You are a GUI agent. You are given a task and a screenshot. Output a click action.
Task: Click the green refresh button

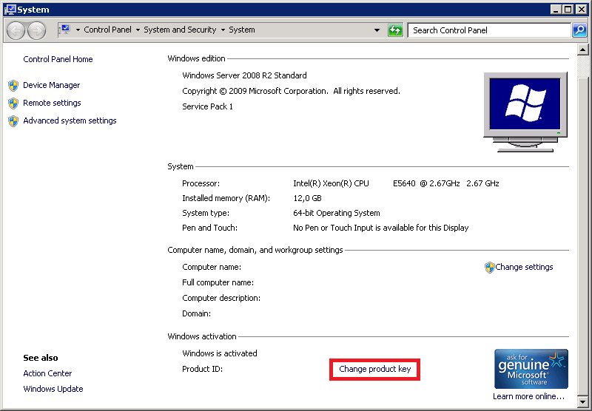point(395,30)
